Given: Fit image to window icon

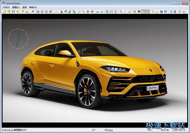Looking at the screenshot, I should (x=107, y=12).
